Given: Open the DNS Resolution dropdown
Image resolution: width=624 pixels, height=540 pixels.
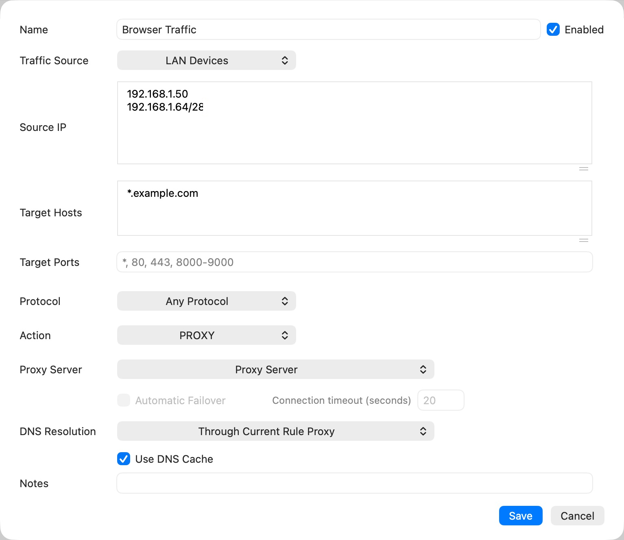Looking at the screenshot, I should click(x=276, y=431).
